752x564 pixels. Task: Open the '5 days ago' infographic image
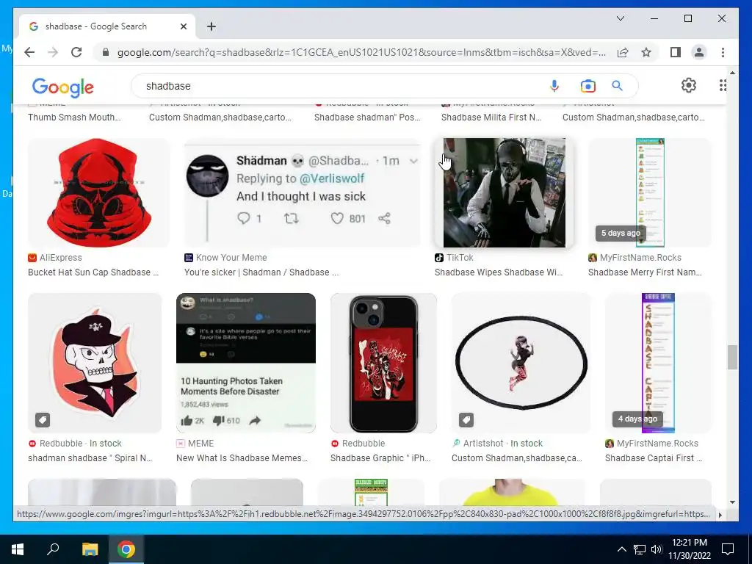650,192
